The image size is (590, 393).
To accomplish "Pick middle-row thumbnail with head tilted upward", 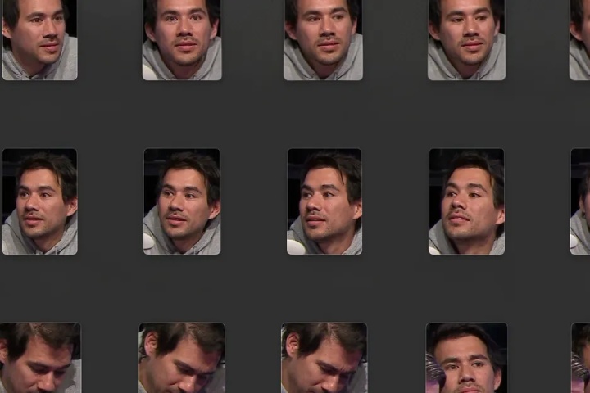I will 466,201.
